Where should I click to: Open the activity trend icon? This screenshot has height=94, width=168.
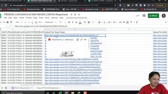[x=138, y=16]
